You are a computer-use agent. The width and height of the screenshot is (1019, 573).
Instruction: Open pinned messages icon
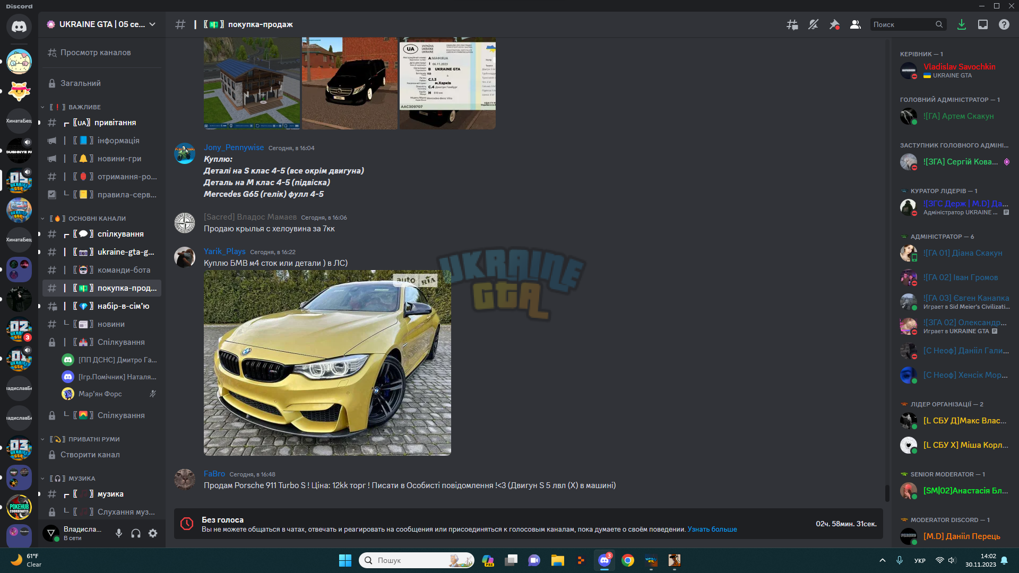point(834,24)
